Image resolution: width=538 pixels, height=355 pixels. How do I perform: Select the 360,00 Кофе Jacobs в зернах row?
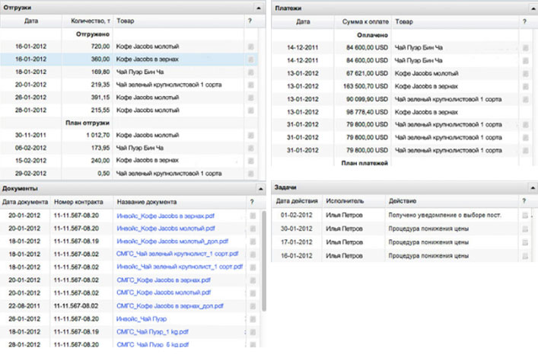pos(129,59)
